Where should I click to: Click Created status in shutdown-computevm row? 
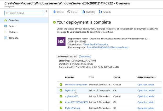tap(117, 85)
